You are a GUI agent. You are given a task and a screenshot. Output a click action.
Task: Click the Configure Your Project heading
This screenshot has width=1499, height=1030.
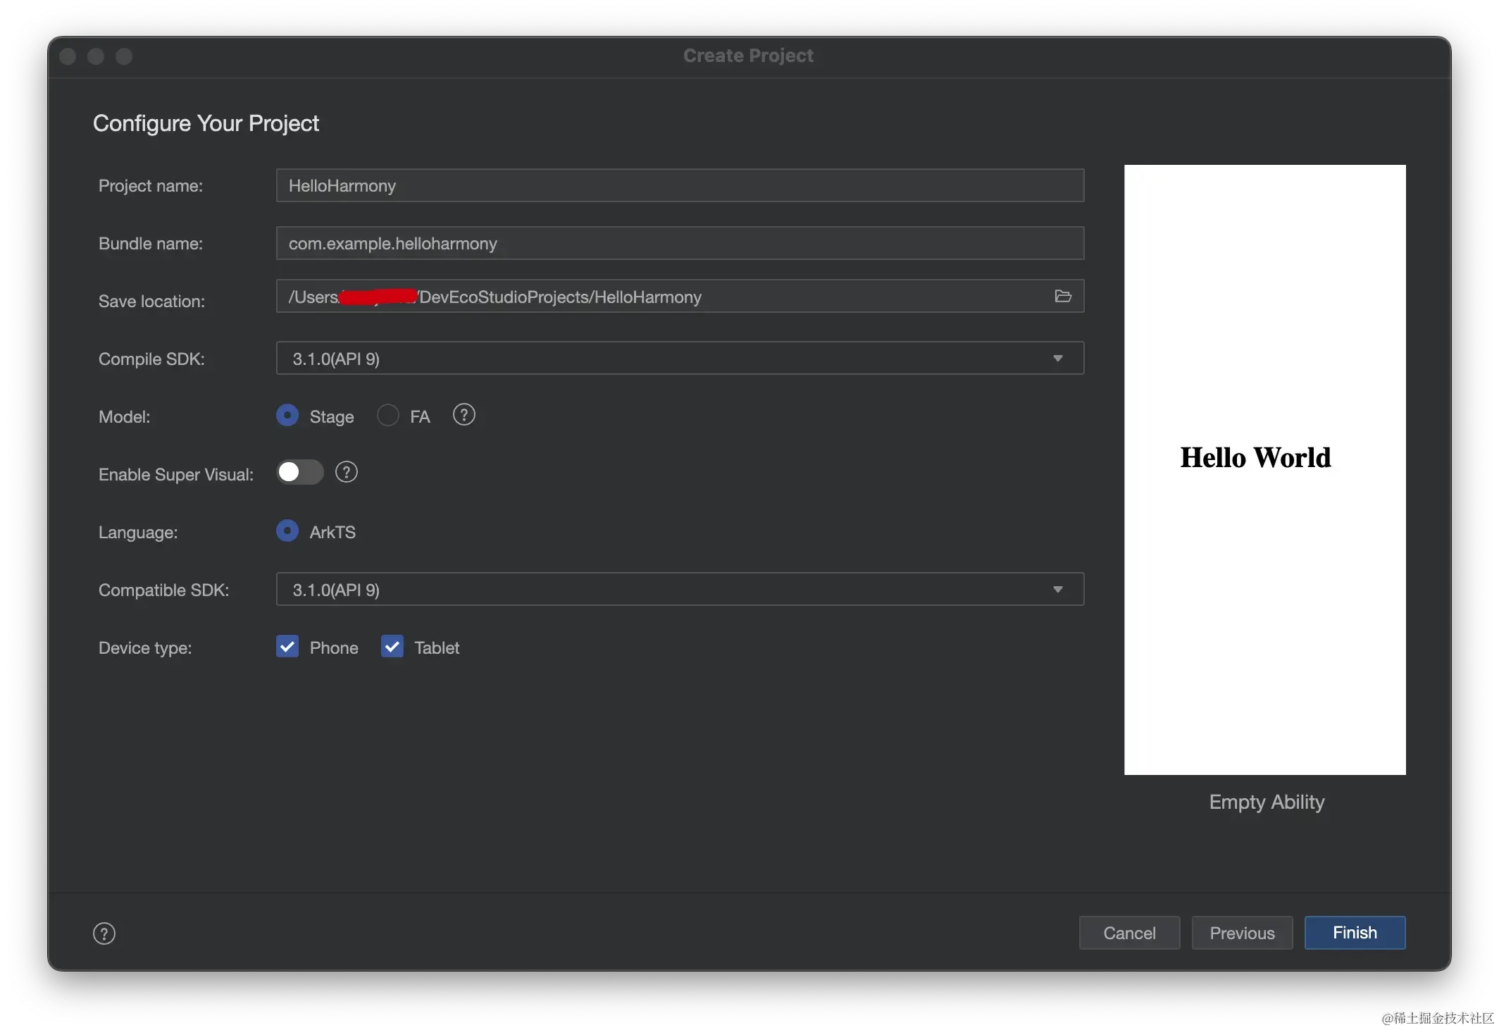pos(206,123)
